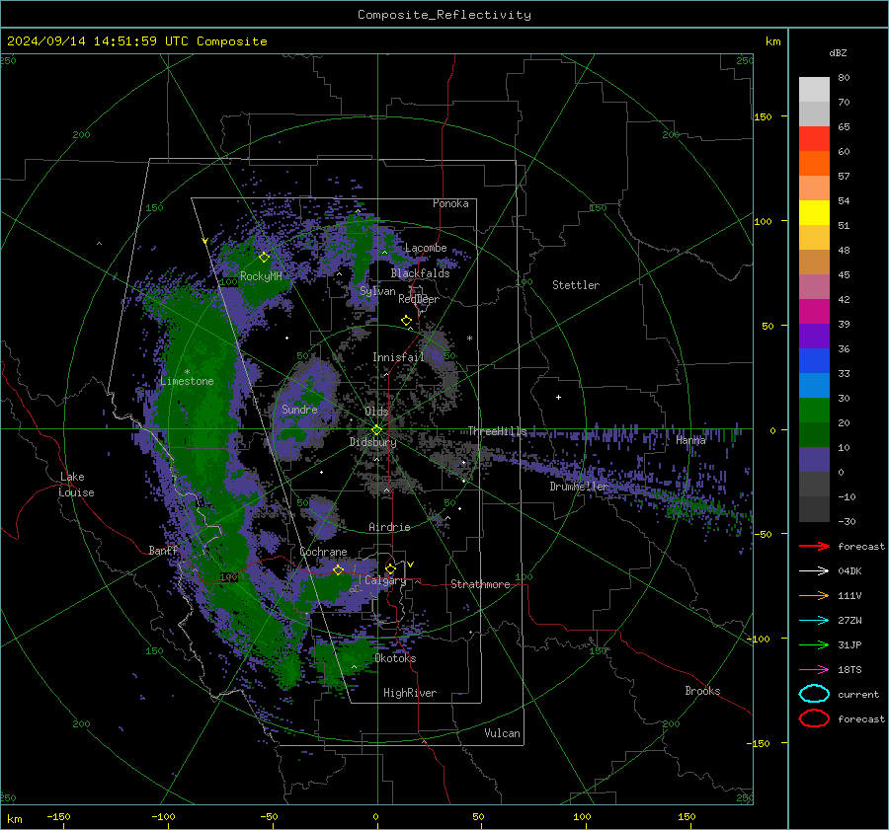Click the red forecast ellipse icon

tap(814, 718)
